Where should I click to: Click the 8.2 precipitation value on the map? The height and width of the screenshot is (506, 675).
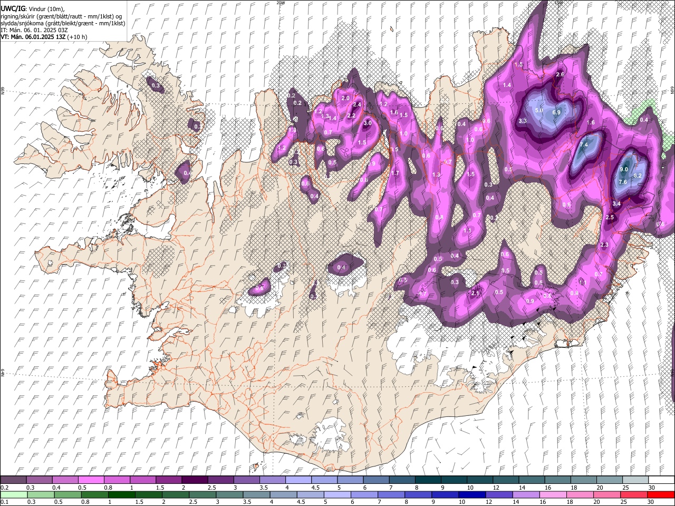[x=637, y=176]
